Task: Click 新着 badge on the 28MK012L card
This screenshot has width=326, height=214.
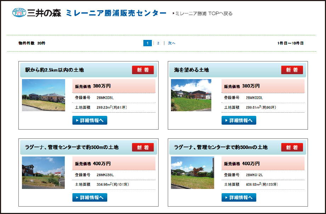Action: [x=292, y=147]
